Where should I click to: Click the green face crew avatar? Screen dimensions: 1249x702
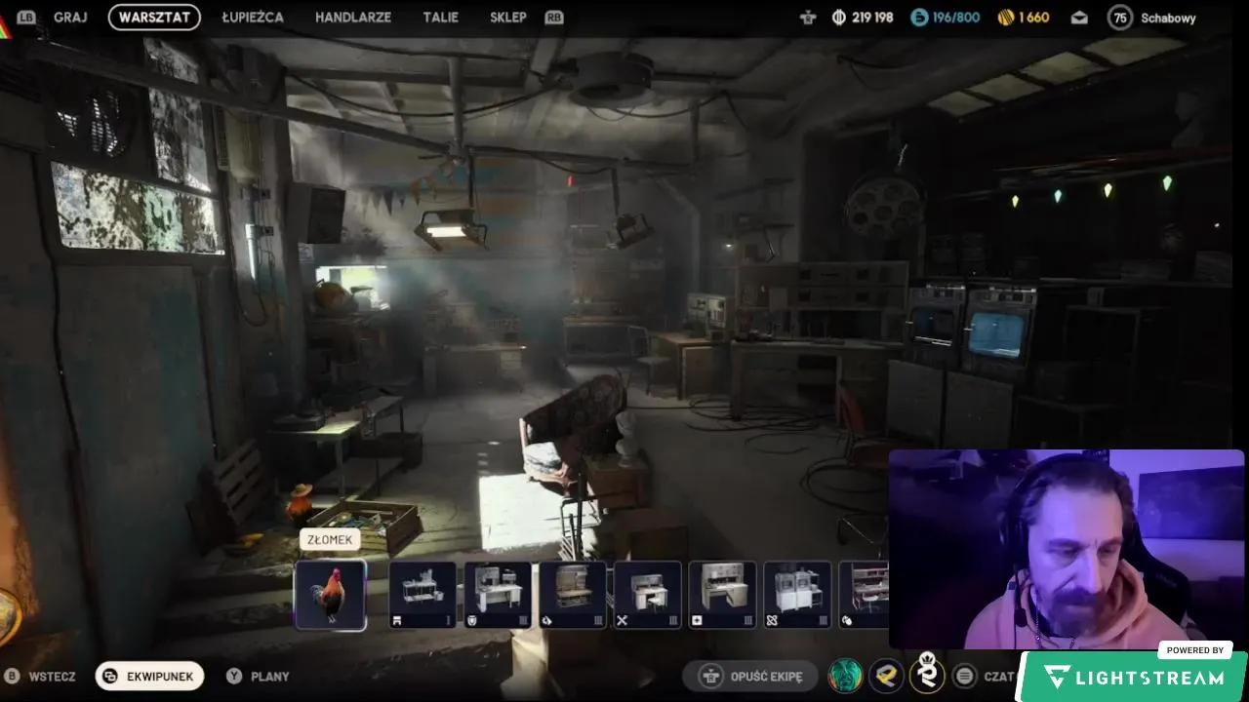pos(844,675)
